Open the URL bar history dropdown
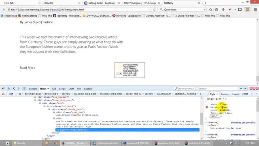Screen dimensions: 259x146 (x=149, y=10)
